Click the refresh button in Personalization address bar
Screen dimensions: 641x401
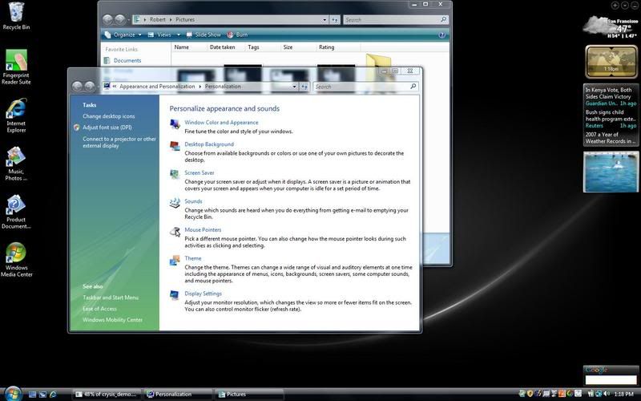point(304,87)
